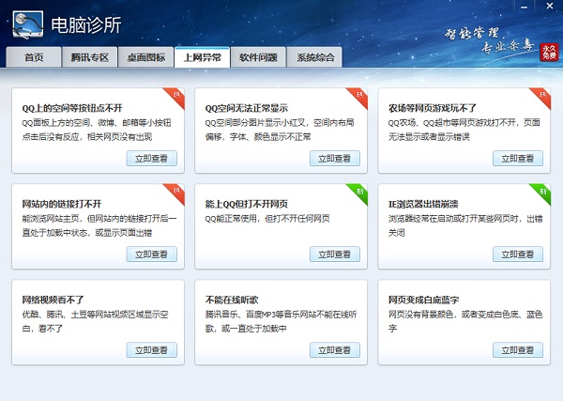Image resolution: width=563 pixels, height=401 pixels.
Task: Select the 上网异常 tab
Action: pos(202,57)
